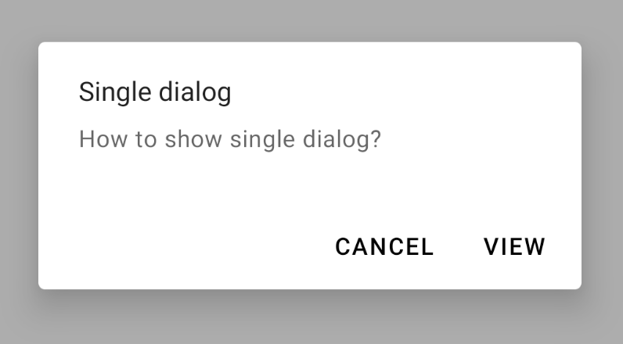Click the 'How to show single dialog?' message
The image size is (623, 344).
(x=230, y=140)
